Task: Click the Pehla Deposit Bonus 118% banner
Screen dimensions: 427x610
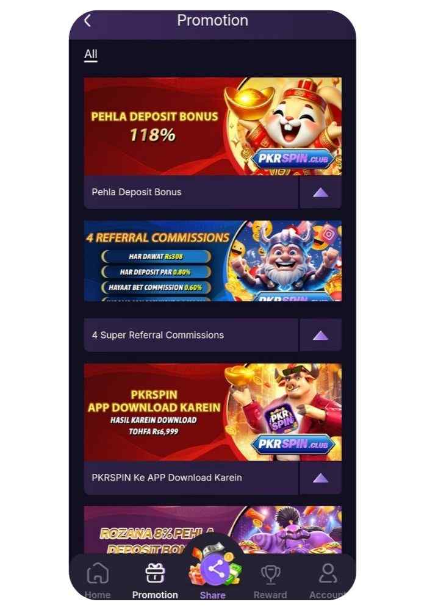Action: [213, 126]
